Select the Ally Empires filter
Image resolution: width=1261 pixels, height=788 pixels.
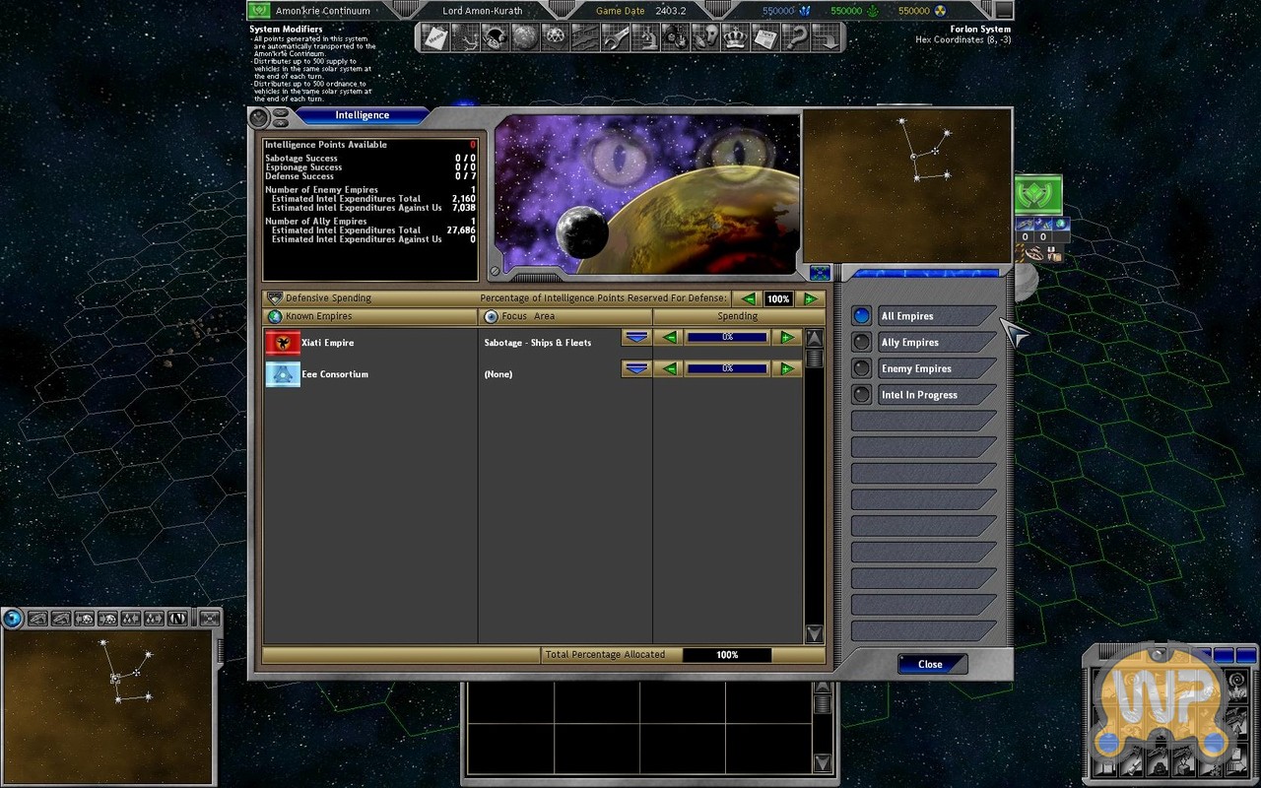862,343
